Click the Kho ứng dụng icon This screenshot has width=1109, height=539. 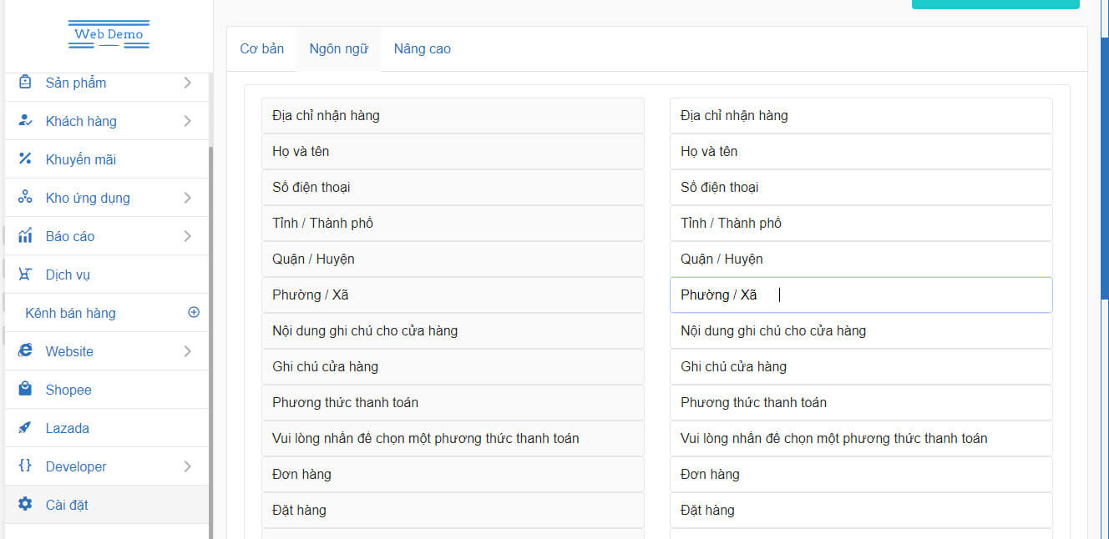click(x=25, y=198)
